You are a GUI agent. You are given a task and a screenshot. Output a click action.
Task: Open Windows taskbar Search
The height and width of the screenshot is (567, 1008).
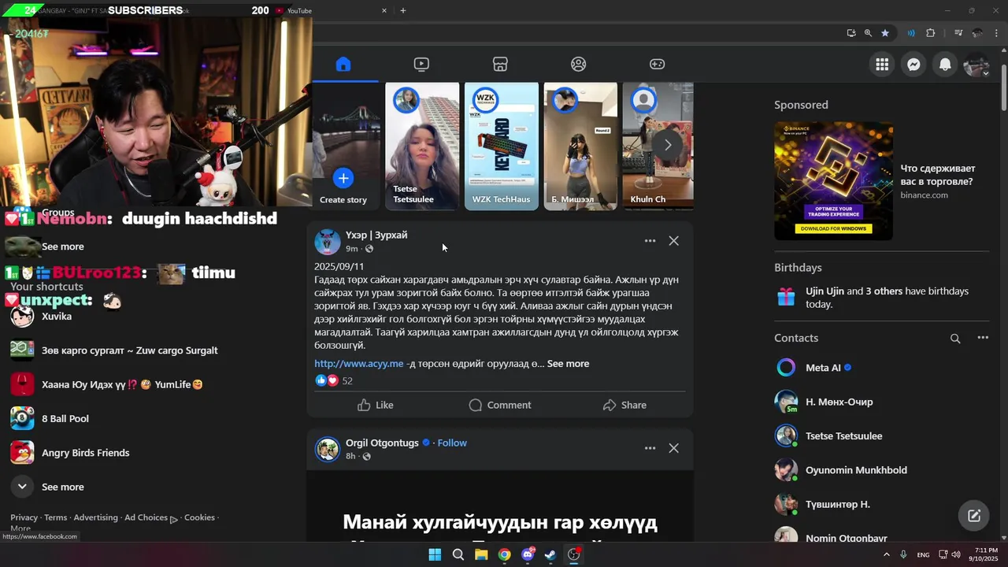coord(458,554)
